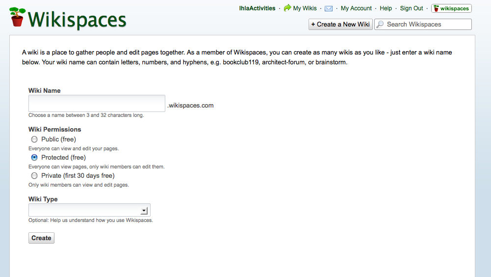Select the Public (free) permission
Screen dimensions: 491x277
coord(34,139)
